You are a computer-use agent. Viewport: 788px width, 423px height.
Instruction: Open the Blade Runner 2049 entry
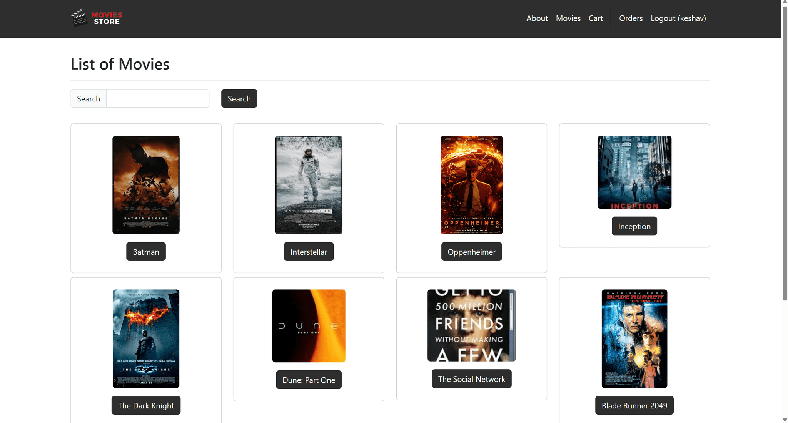634,405
